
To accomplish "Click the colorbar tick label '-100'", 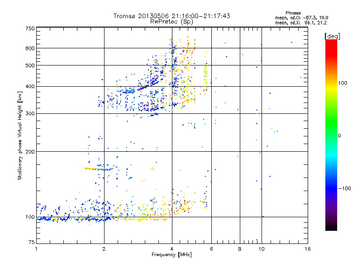I will click(x=344, y=188).
